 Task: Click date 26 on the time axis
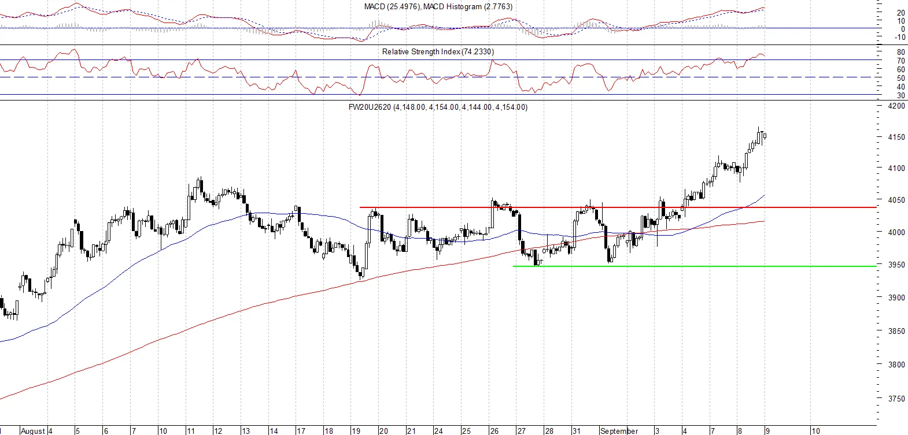pos(494,430)
